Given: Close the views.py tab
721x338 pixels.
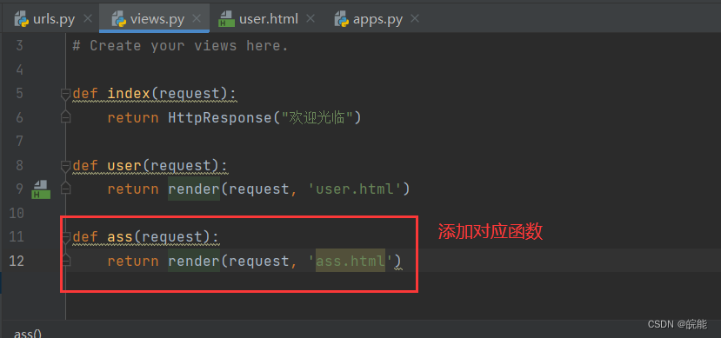Looking at the screenshot, I should [x=197, y=19].
